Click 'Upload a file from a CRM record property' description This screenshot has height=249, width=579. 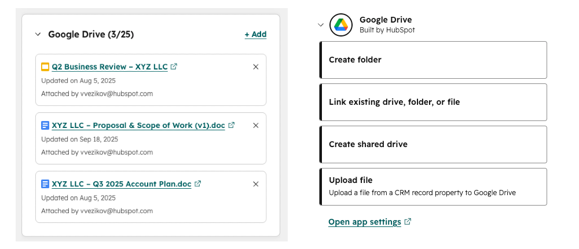click(422, 192)
